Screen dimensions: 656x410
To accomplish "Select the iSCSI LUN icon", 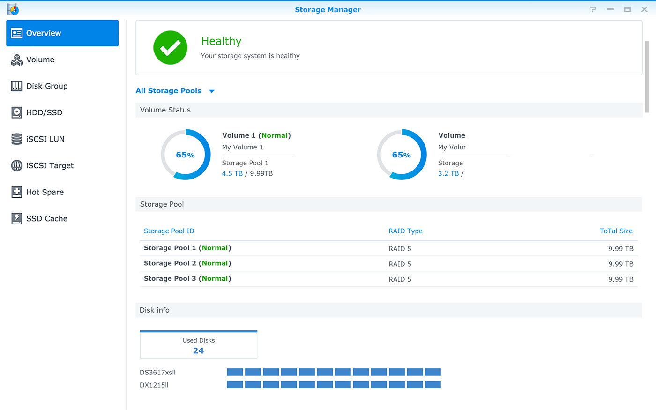I will (16, 139).
